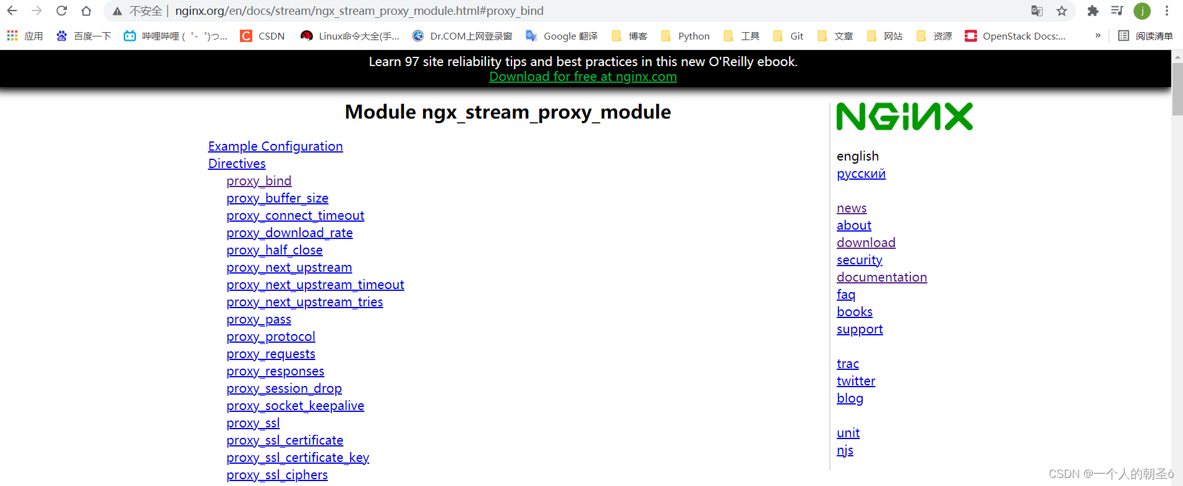Open the proxy_responses link

[275, 371]
